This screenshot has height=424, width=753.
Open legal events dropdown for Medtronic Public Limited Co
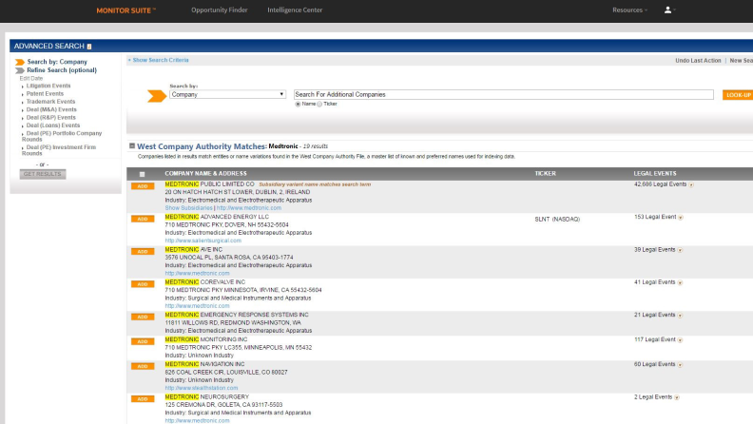(691, 184)
